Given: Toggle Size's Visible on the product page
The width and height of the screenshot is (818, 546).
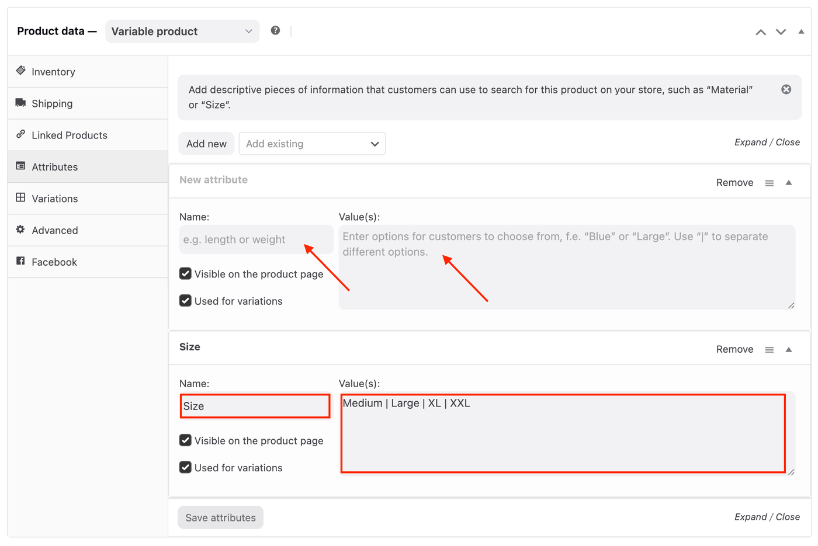Looking at the screenshot, I should point(185,440).
